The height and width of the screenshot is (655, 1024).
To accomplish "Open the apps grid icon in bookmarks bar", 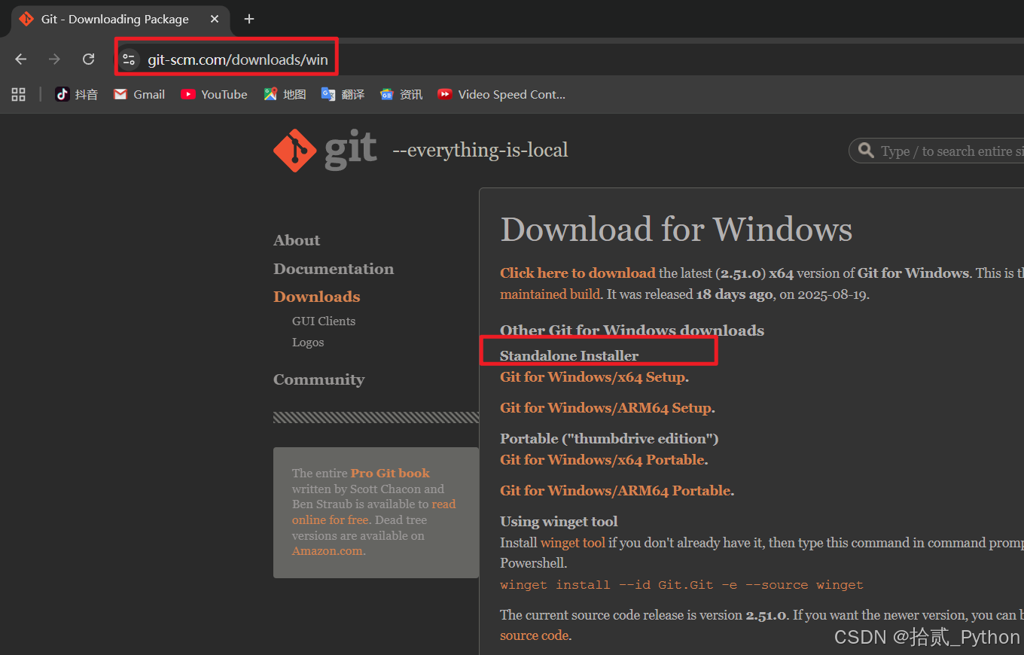I will (x=19, y=94).
